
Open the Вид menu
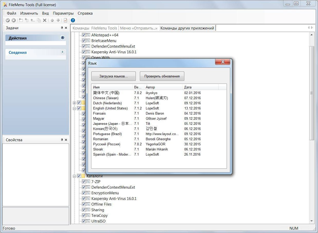45,13
